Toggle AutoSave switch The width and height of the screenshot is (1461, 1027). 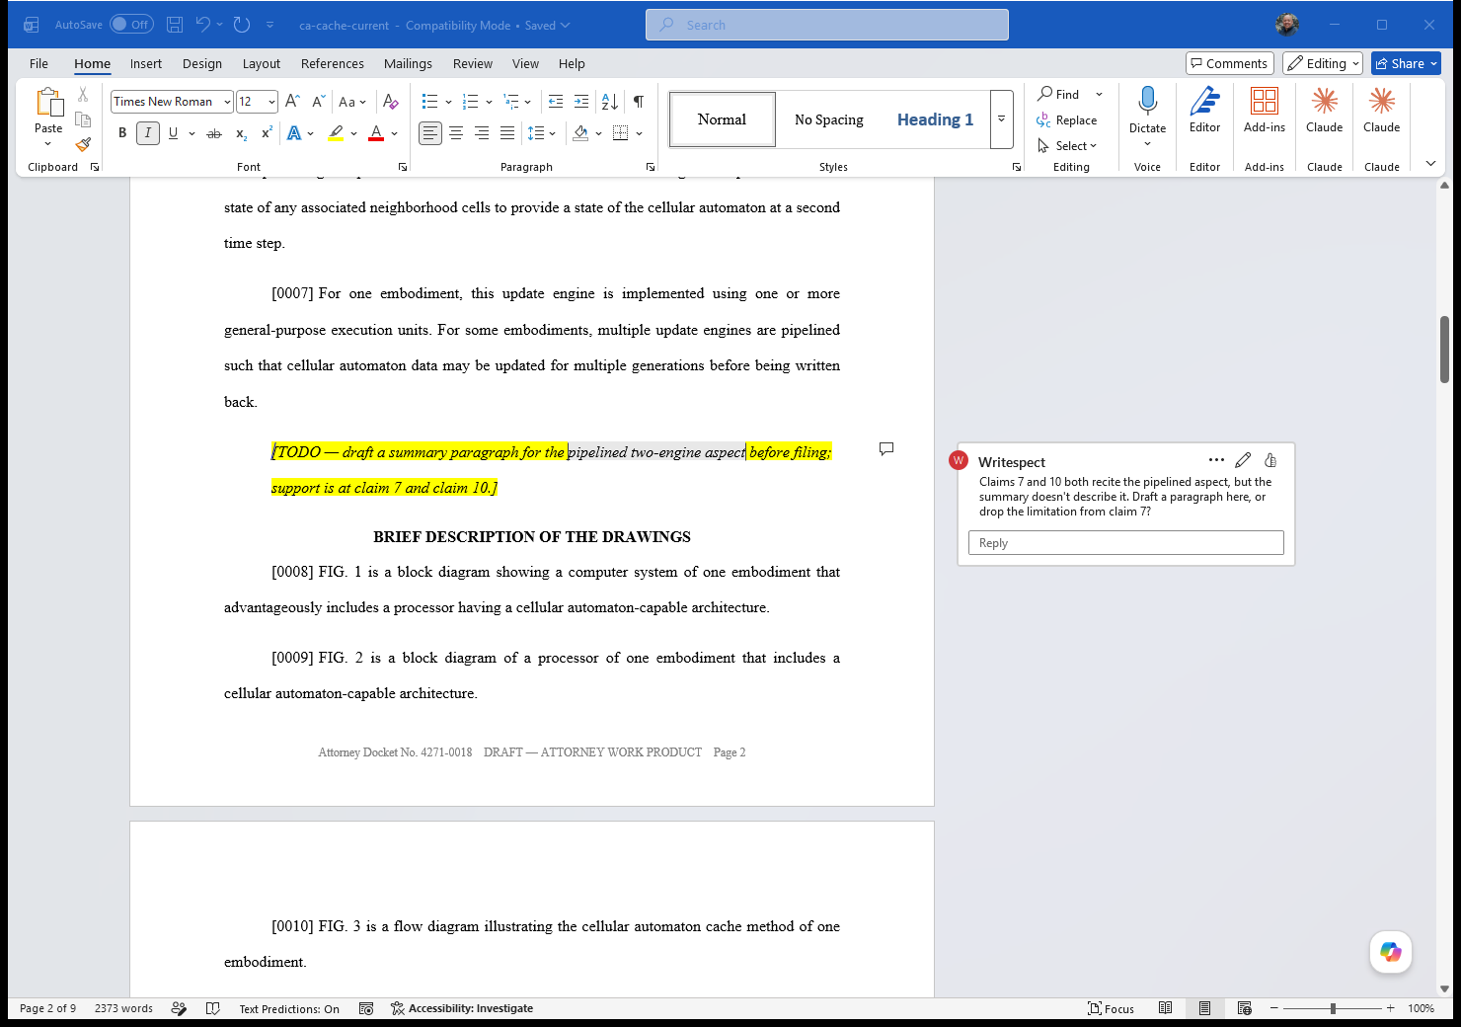[x=131, y=25]
